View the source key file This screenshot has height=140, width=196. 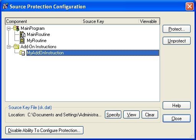point(131,115)
